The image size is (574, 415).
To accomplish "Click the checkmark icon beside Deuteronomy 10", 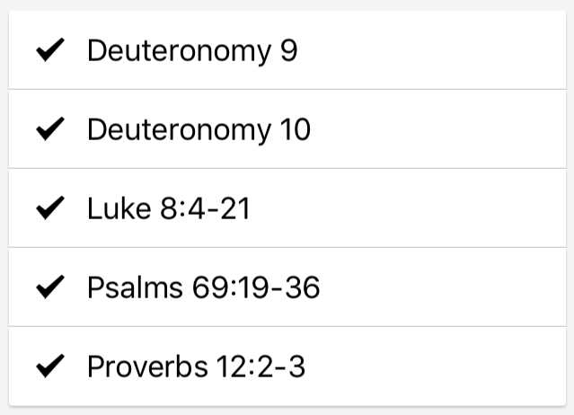I will [49, 130].
